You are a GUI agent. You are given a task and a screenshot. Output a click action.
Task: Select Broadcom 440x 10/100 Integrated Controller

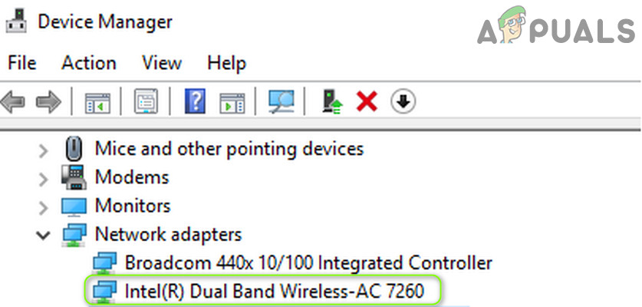(308, 262)
